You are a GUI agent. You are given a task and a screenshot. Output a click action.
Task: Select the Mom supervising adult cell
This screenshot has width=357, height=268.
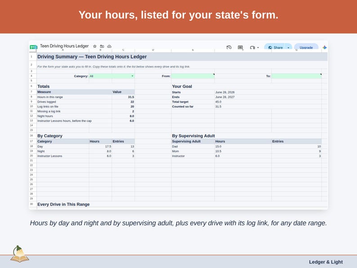tap(193, 151)
